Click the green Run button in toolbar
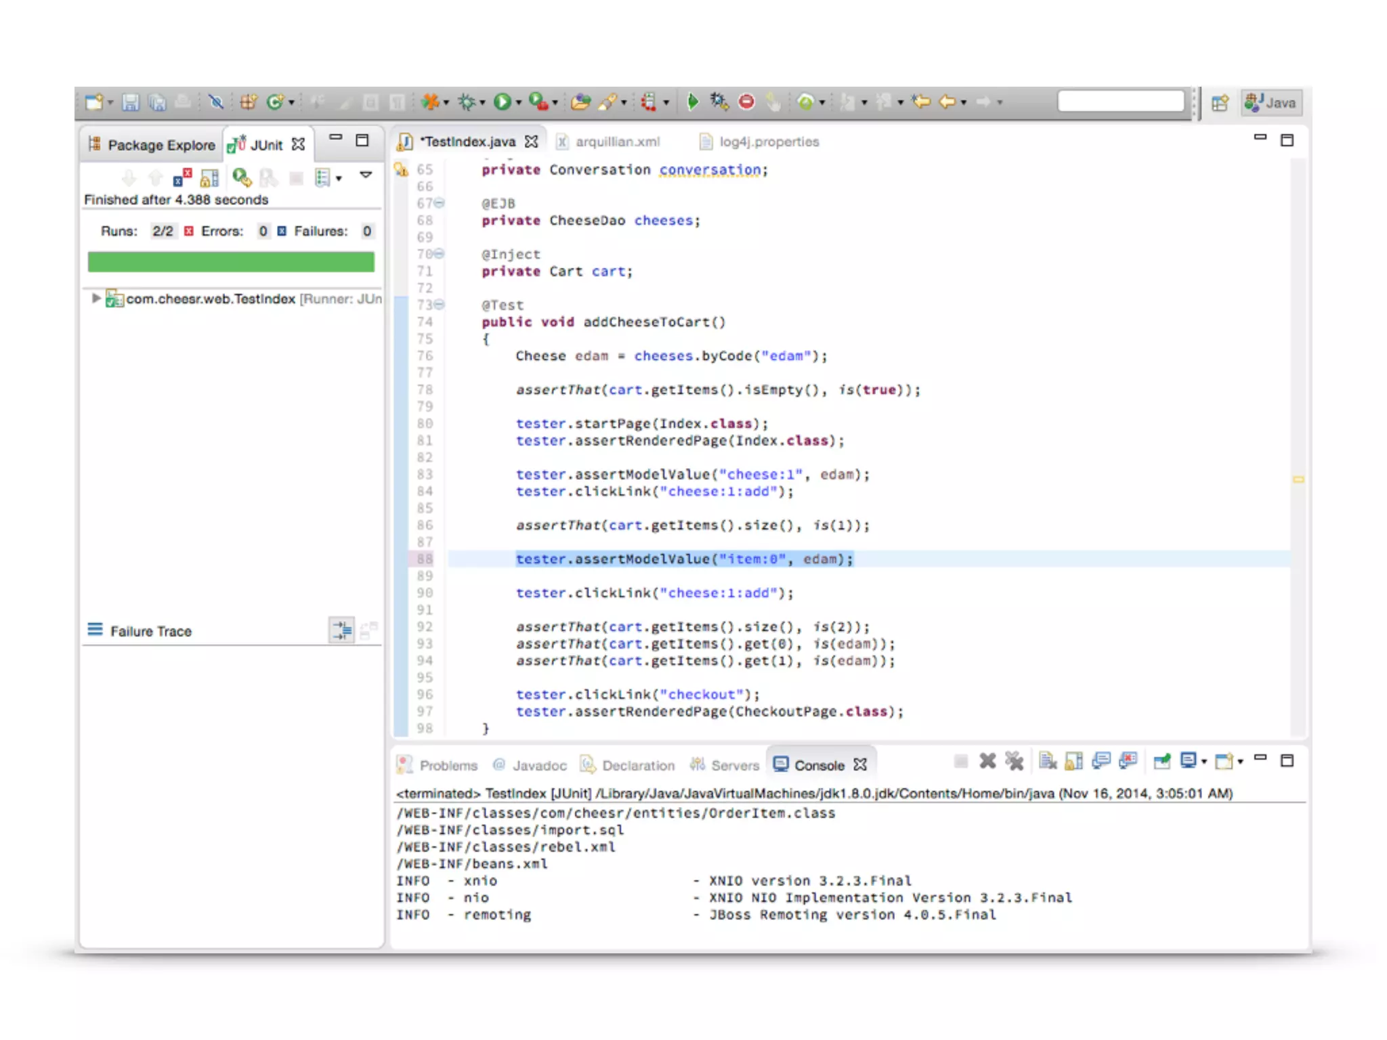Viewport: 1387px width, 1040px height. 502,102
